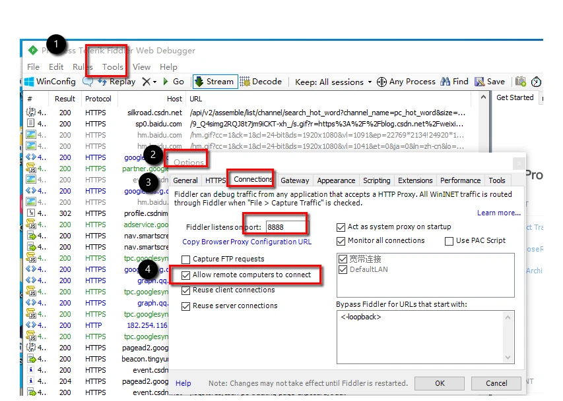This screenshot has width=563, height=401.
Task: Toggle Capture FTP requests checkbox
Action: coord(185,259)
